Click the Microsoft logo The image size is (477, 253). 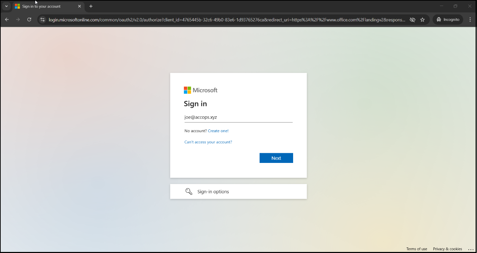point(200,90)
